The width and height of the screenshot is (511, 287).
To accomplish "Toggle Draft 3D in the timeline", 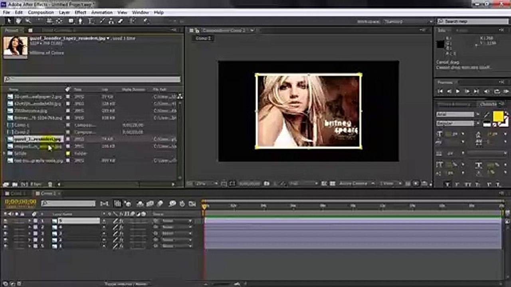I will [x=128, y=204].
